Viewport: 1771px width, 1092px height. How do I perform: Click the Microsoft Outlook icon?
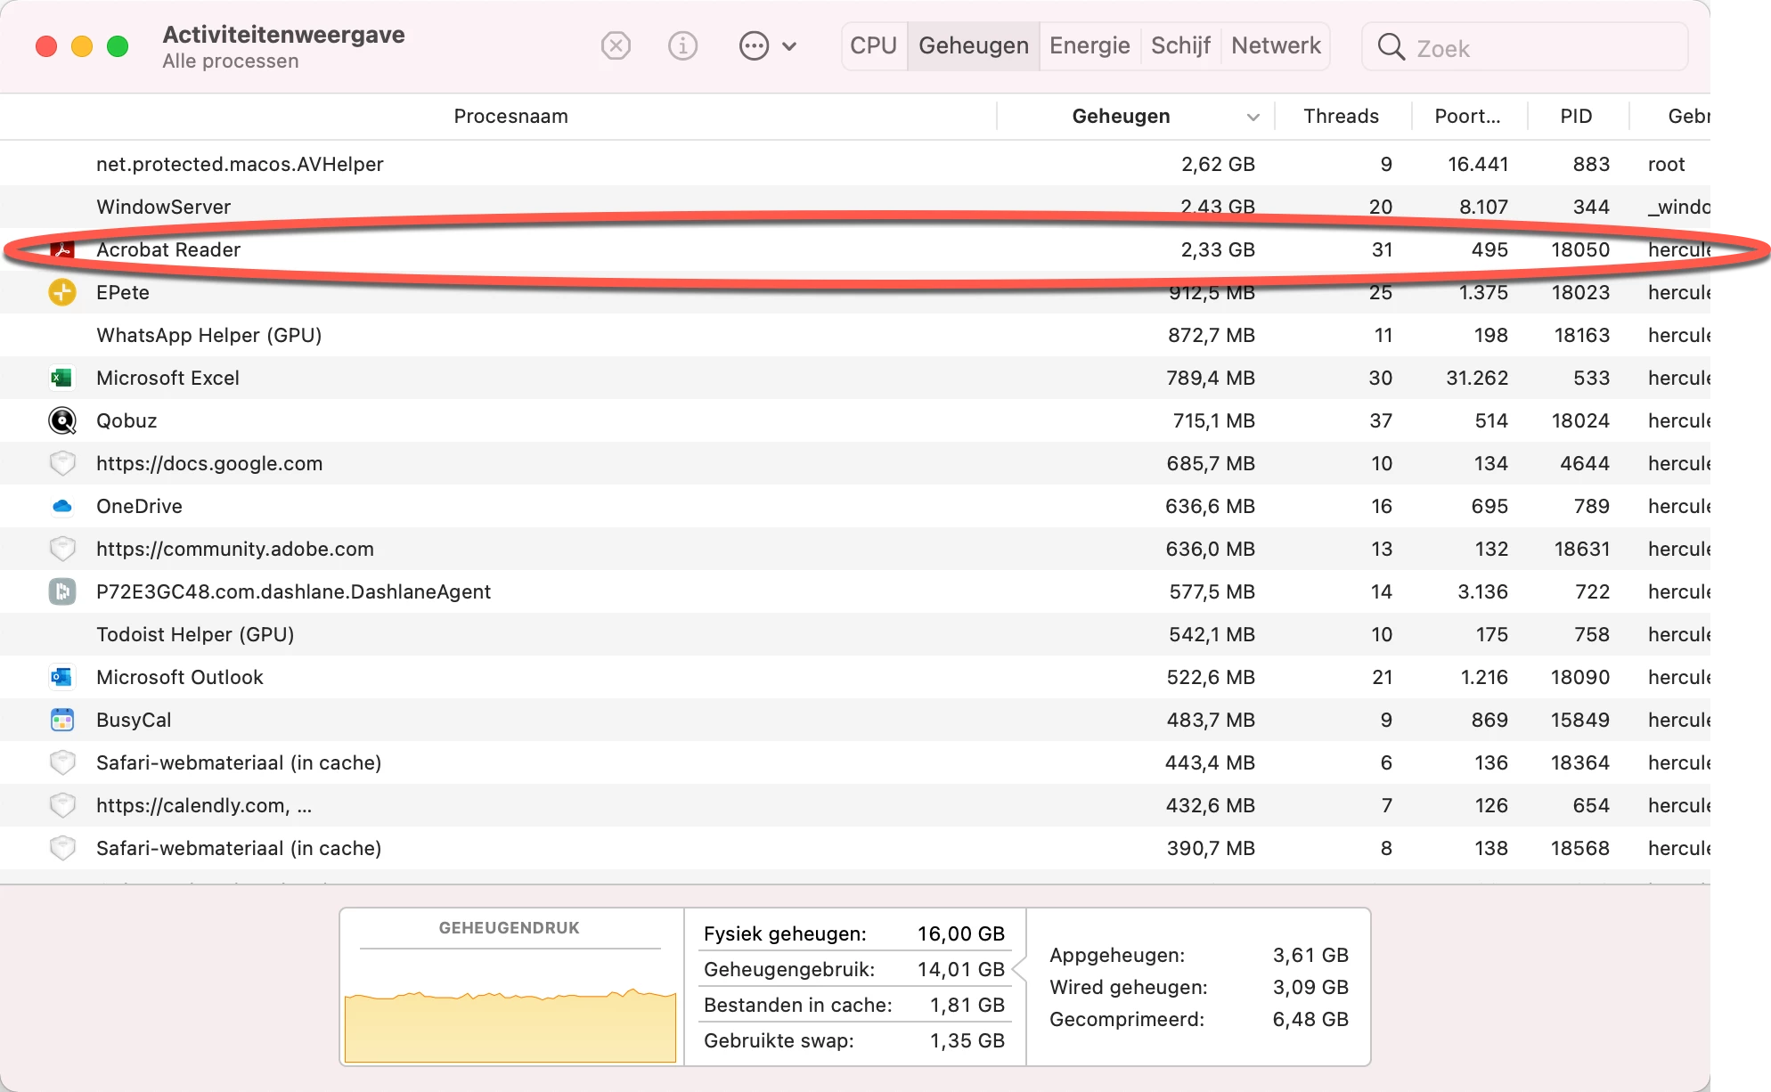point(62,677)
